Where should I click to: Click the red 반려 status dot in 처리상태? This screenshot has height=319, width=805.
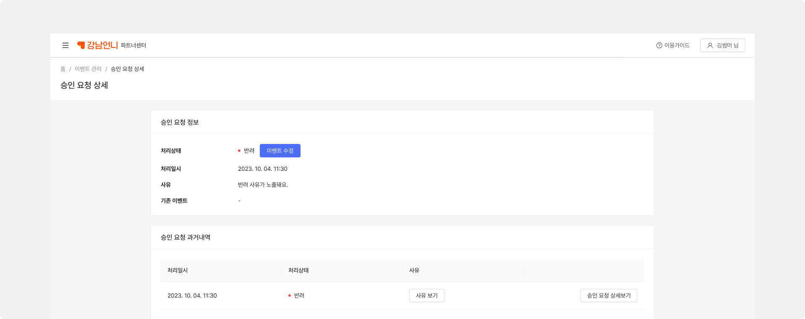click(x=239, y=151)
